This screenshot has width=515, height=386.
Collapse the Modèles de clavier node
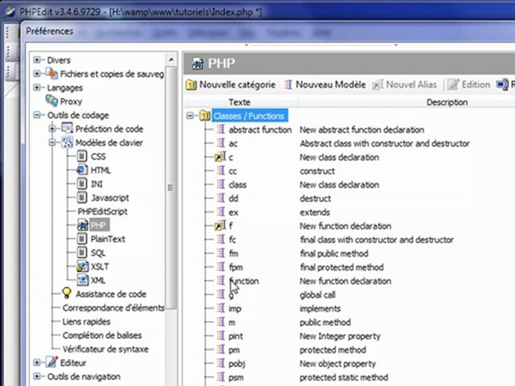click(52, 143)
